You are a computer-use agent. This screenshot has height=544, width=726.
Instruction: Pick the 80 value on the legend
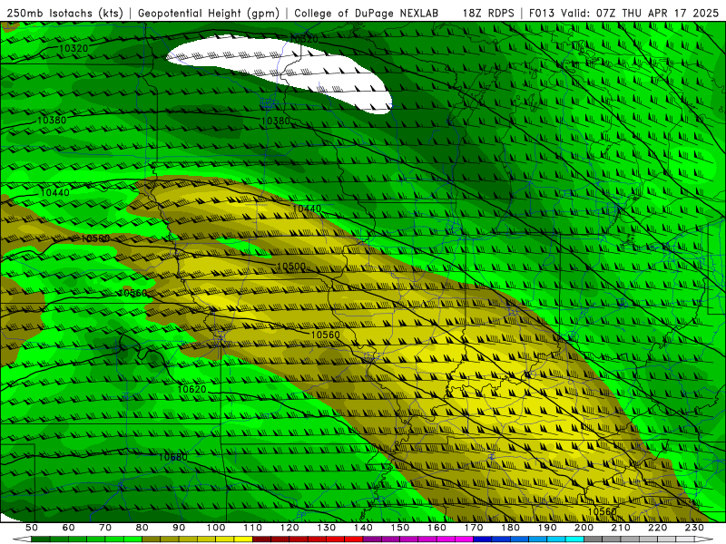coord(142,528)
